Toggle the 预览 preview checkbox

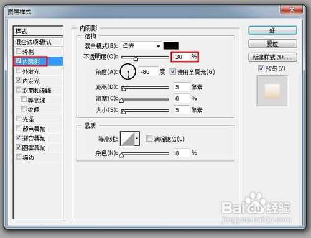pos(261,68)
